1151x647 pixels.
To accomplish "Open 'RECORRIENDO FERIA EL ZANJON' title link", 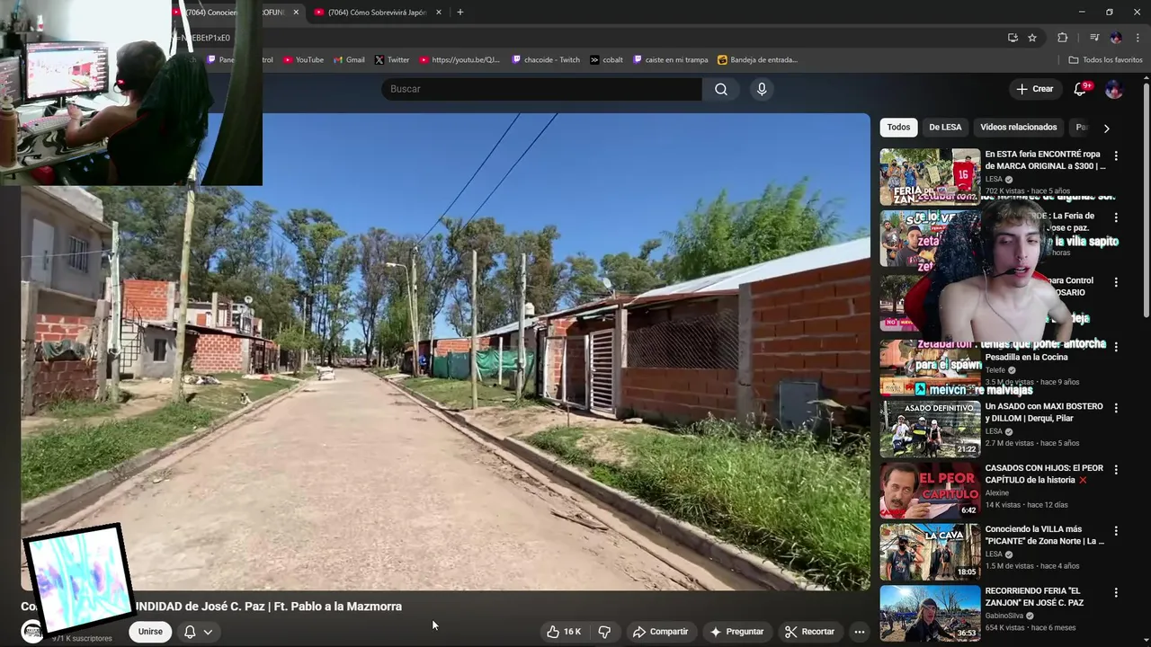I will tap(1034, 597).
